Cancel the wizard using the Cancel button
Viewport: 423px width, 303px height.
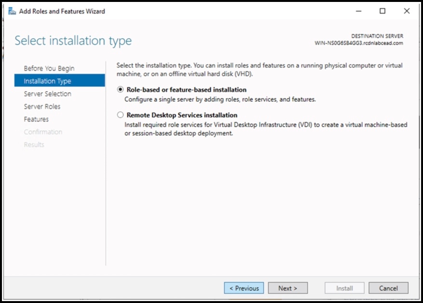tap(388, 288)
